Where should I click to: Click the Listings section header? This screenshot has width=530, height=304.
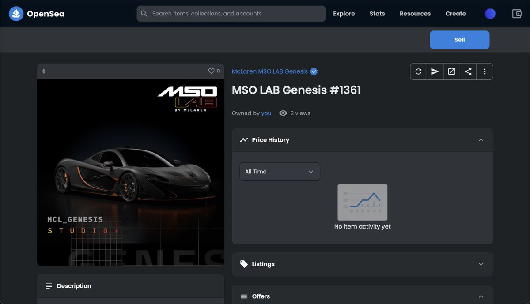pos(362,264)
